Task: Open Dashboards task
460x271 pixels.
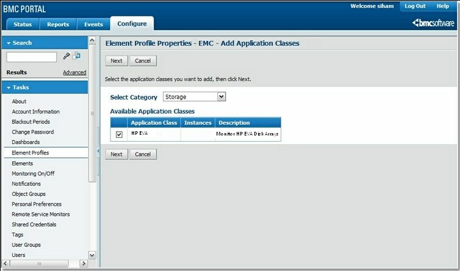Action: (x=26, y=142)
